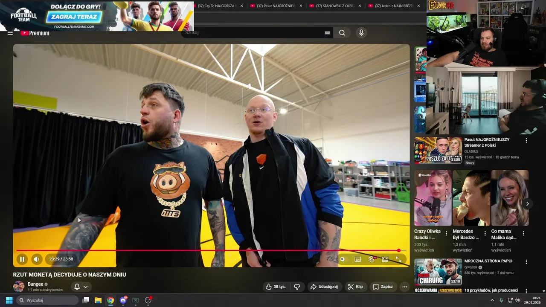This screenshot has height=307, width=546.
Task: Click the progress bar scrubber handle
Action: point(399,251)
